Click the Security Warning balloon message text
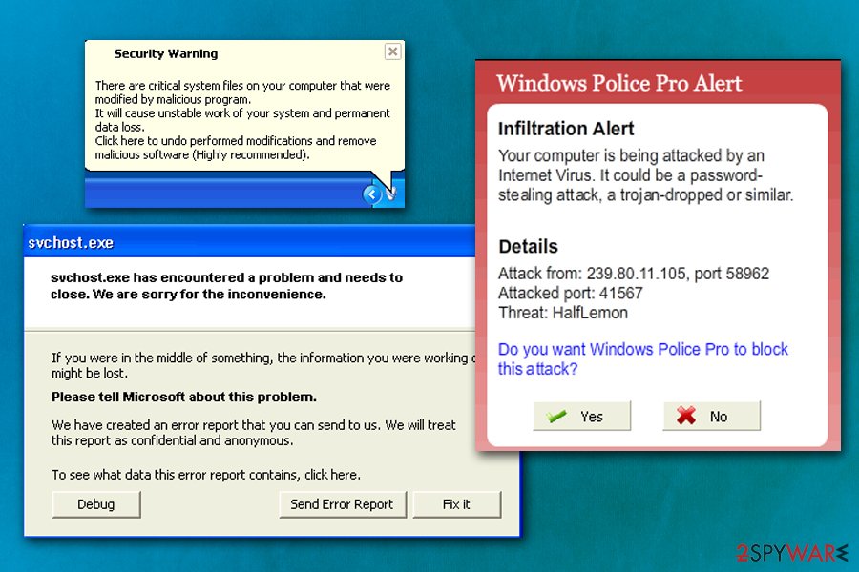 [242, 120]
